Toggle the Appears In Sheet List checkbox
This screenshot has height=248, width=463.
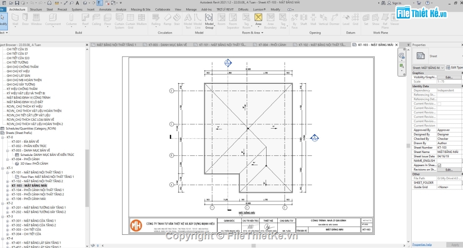[439, 165]
